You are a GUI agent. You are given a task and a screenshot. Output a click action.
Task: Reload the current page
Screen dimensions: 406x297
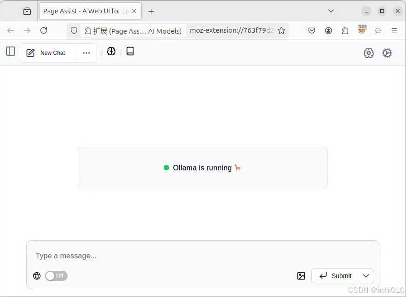tap(44, 30)
